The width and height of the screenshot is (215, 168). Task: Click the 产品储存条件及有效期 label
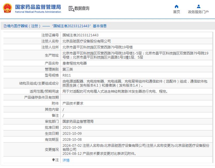coord(41,97)
